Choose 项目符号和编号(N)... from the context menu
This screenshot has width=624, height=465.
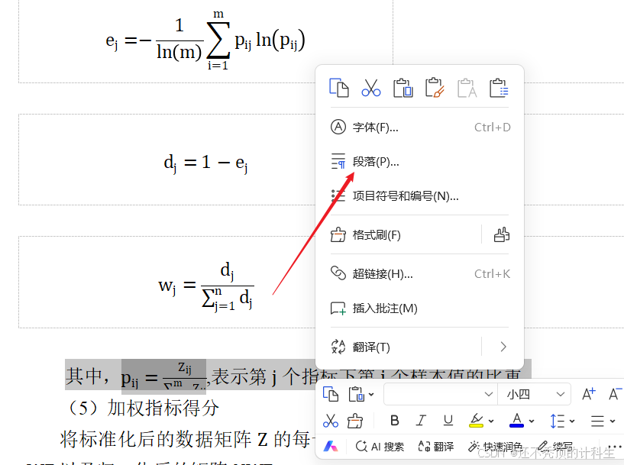tap(420, 196)
